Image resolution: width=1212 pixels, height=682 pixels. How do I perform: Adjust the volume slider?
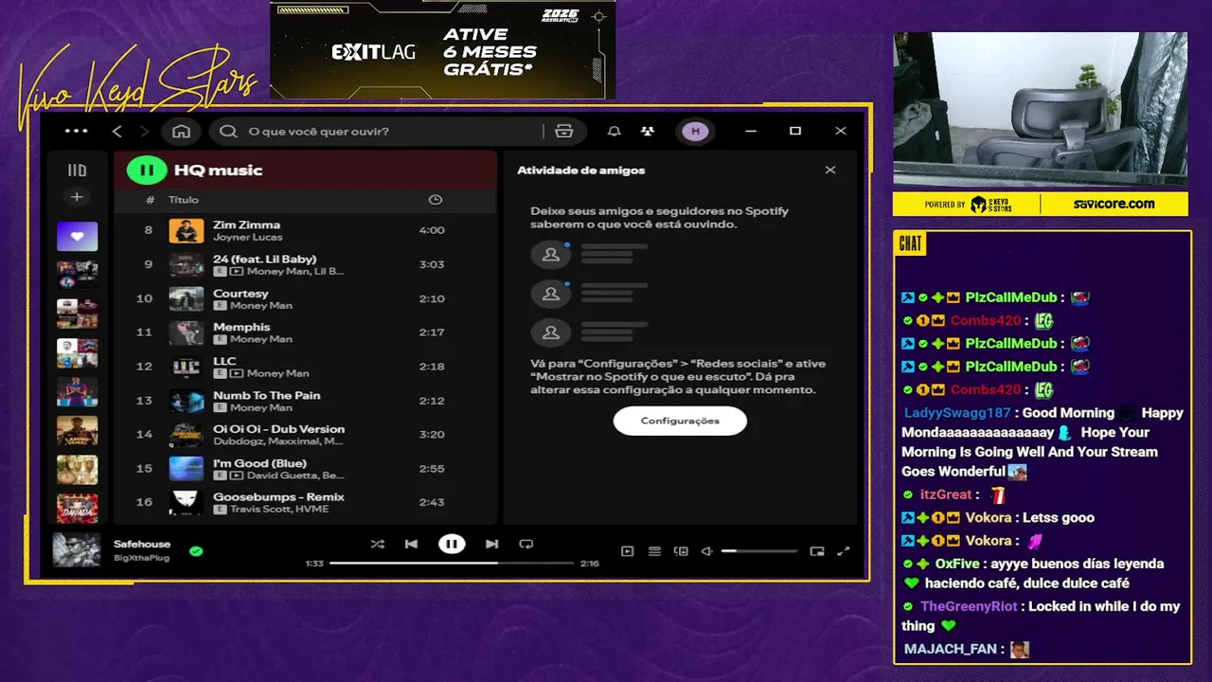pos(758,551)
